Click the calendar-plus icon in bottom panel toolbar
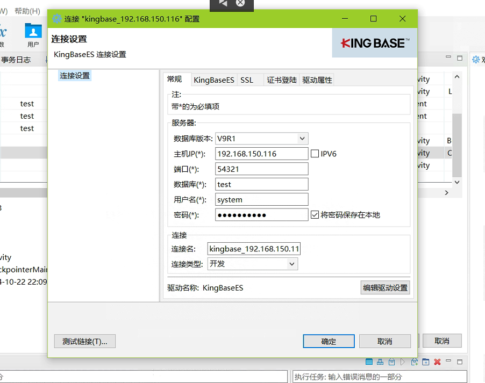The image size is (485, 383). (426, 362)
